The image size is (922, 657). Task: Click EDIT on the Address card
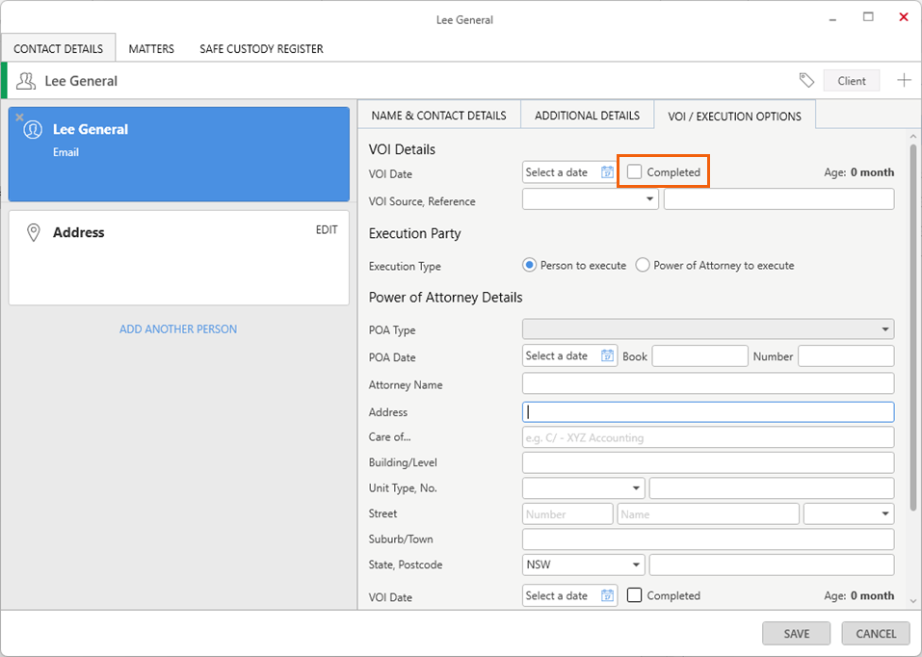click(x=327, y=230)
